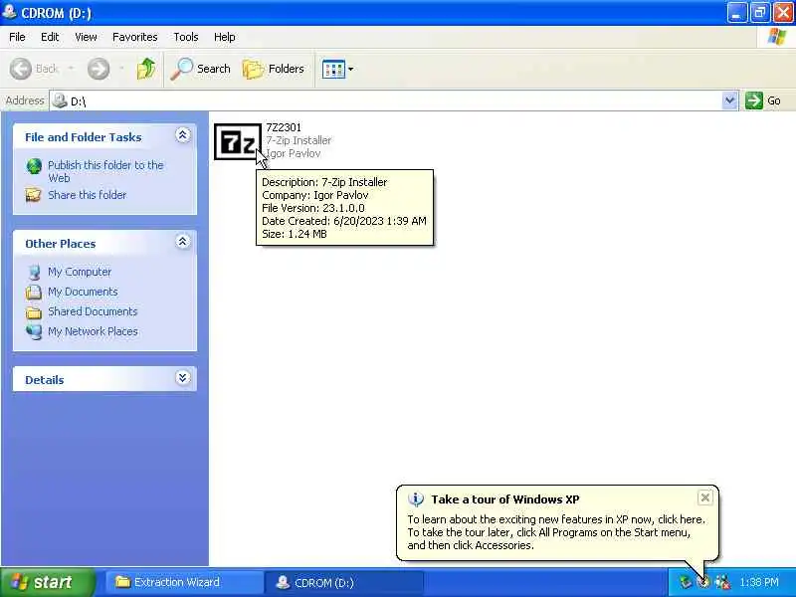The image size is (796, 597).
Task: Click the Windows flag logo
Action: click(x=777, y=37)
